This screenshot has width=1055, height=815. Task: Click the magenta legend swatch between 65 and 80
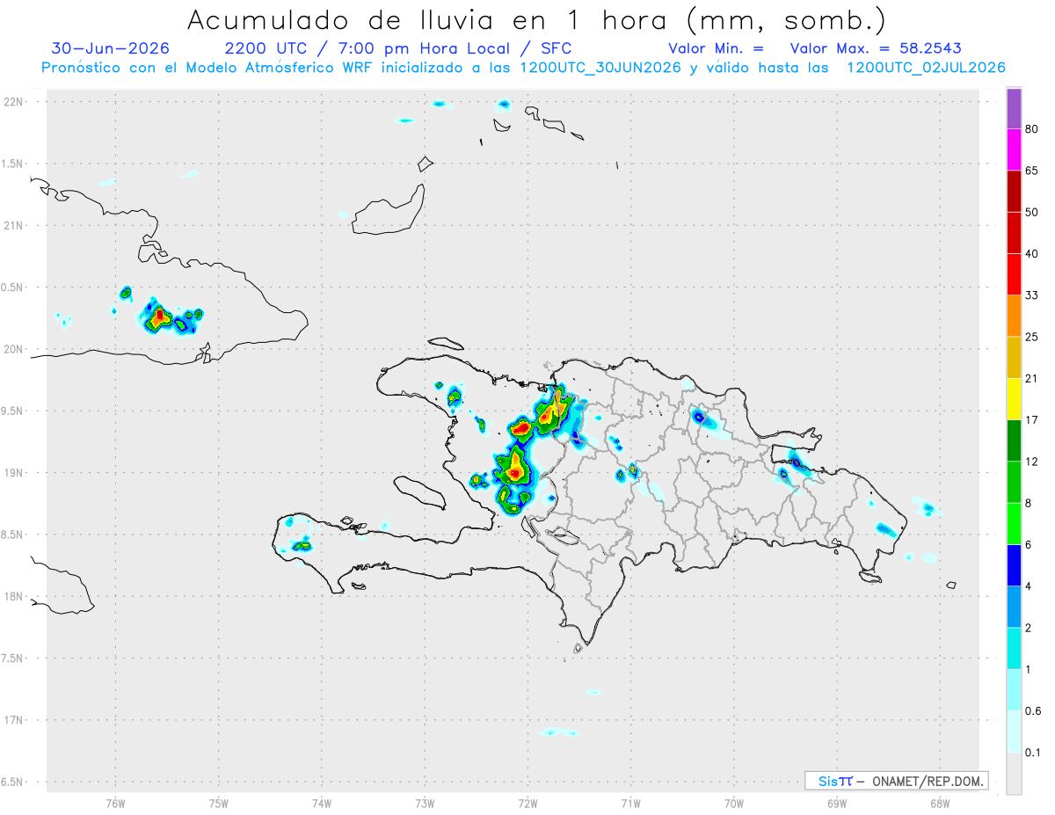1014,149
